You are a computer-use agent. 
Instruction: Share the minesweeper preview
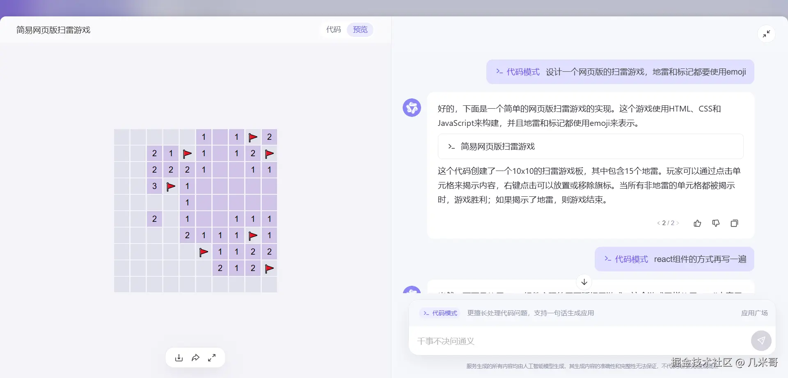[x=195, y=358]
